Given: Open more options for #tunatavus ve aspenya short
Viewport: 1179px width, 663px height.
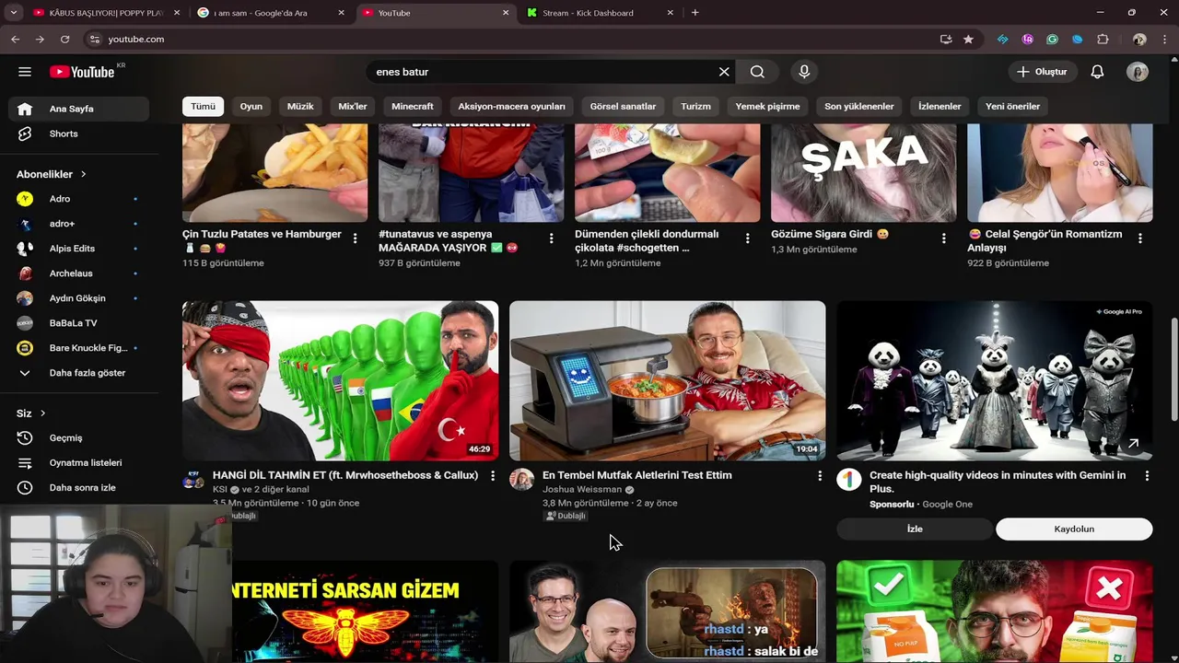Looking at the screenshot, I should (552, 238).
